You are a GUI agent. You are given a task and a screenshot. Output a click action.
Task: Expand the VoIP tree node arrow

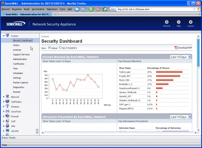pos(4,121)
